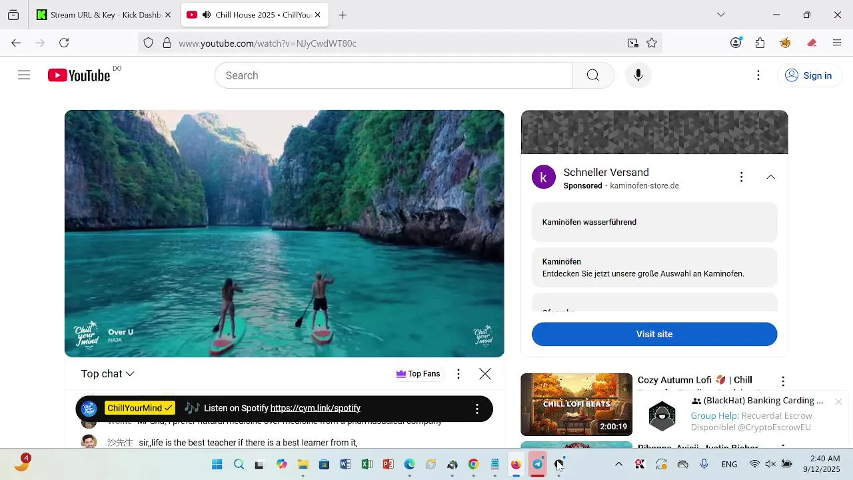Click the YouTube search magnifier button
This screenshot has width=853, height=480.
tap(592, 75)
